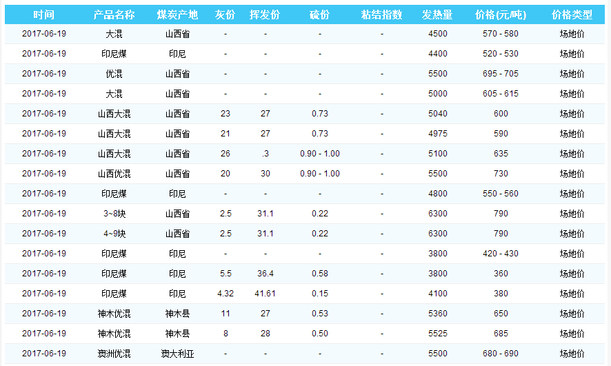Select the 41.61 volatile value cell
The image size is (611, 366).
(265, 294)
